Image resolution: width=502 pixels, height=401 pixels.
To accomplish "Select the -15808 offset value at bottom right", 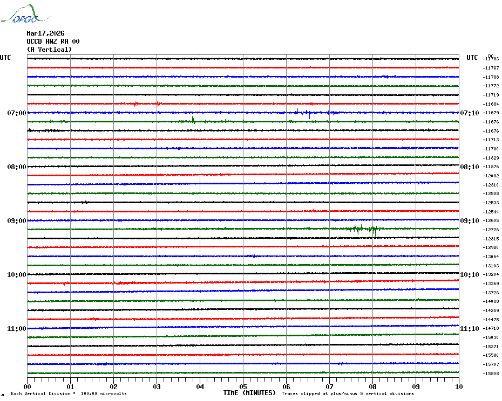I will (491, 374).
